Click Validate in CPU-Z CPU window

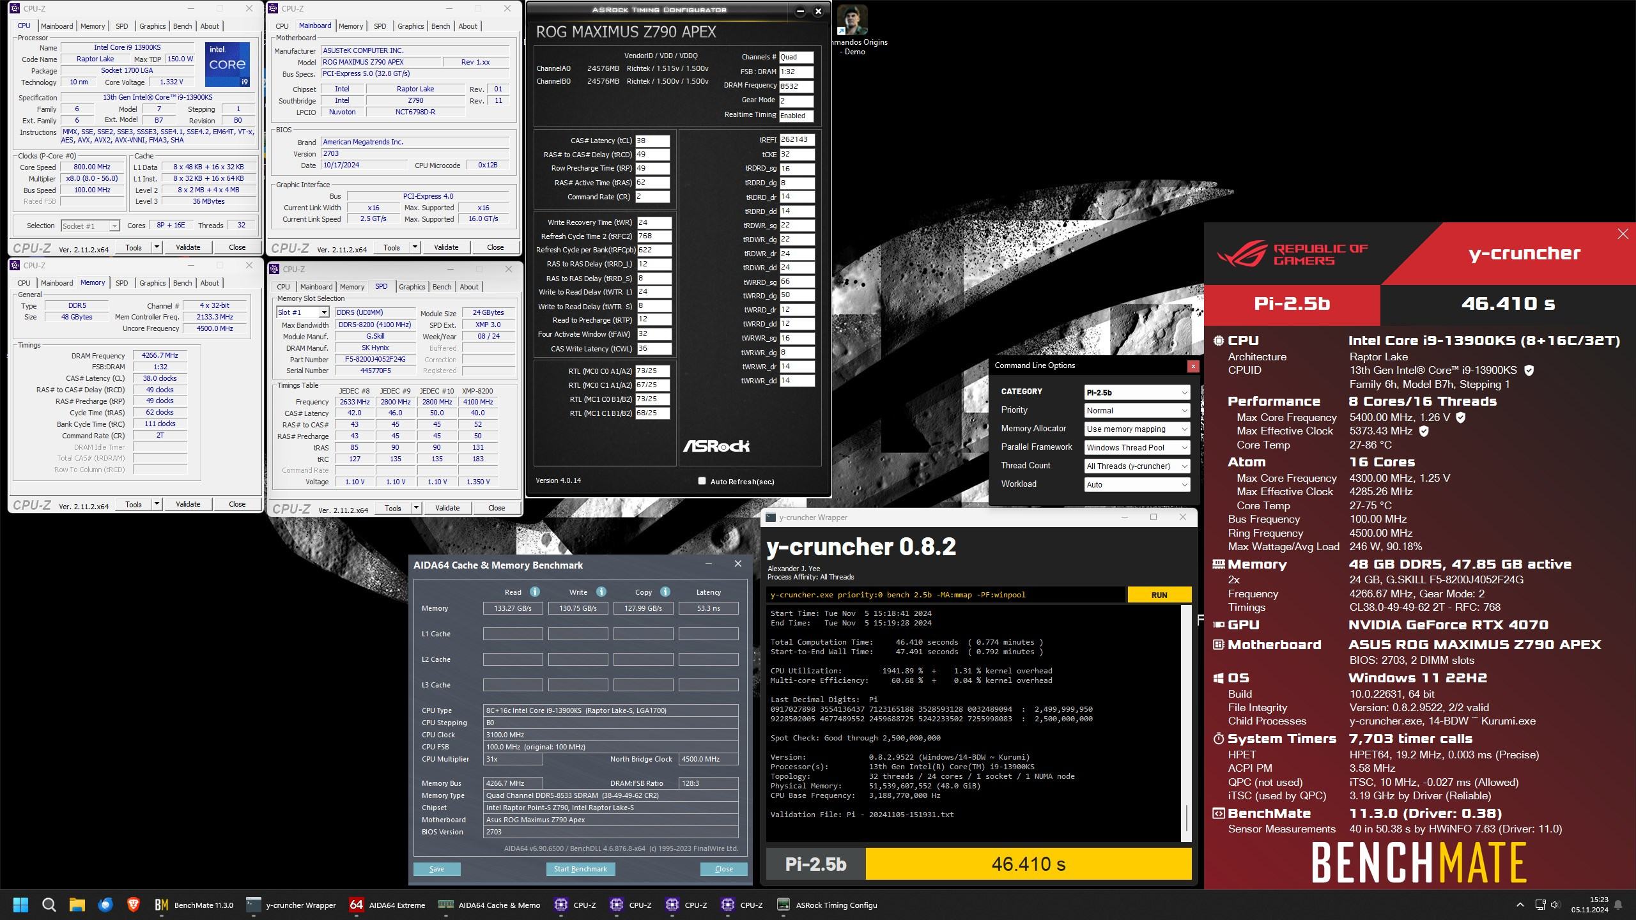coord(188,247)
